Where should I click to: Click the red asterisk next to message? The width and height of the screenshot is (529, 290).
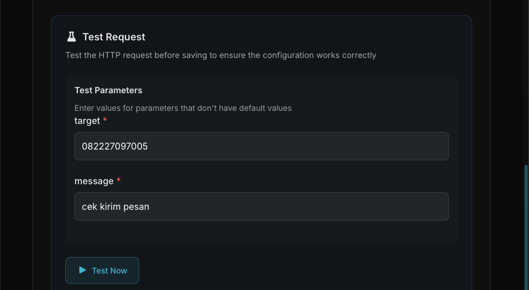(x=119, y=181)
